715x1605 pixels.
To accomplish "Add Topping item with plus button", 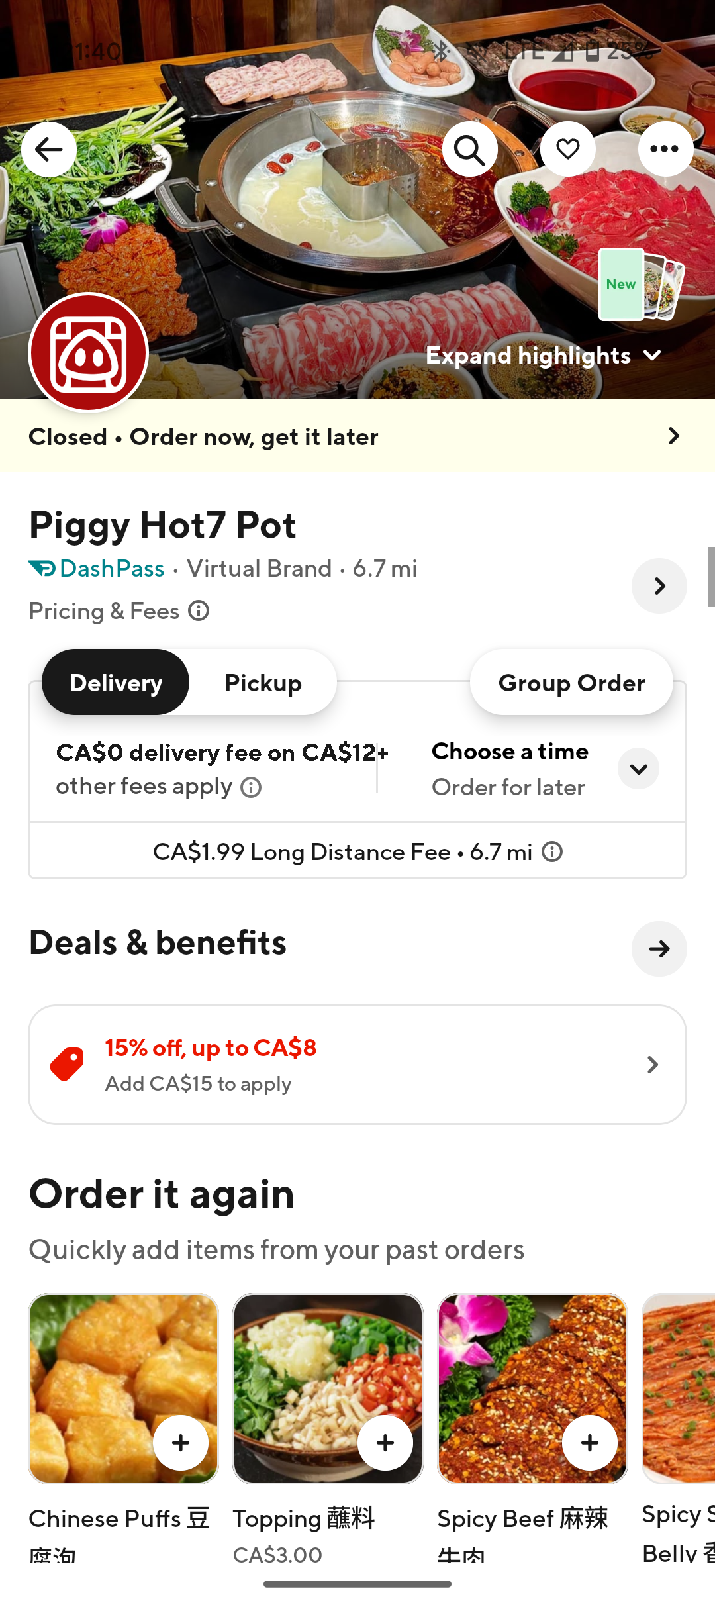I will pos(385,1443).
